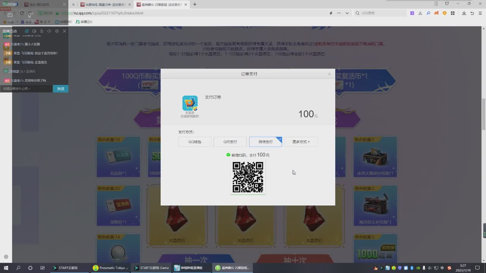Click the overlay settings gear at bottom-left
This screenshot has width=486, height=273.
[6, 257]
